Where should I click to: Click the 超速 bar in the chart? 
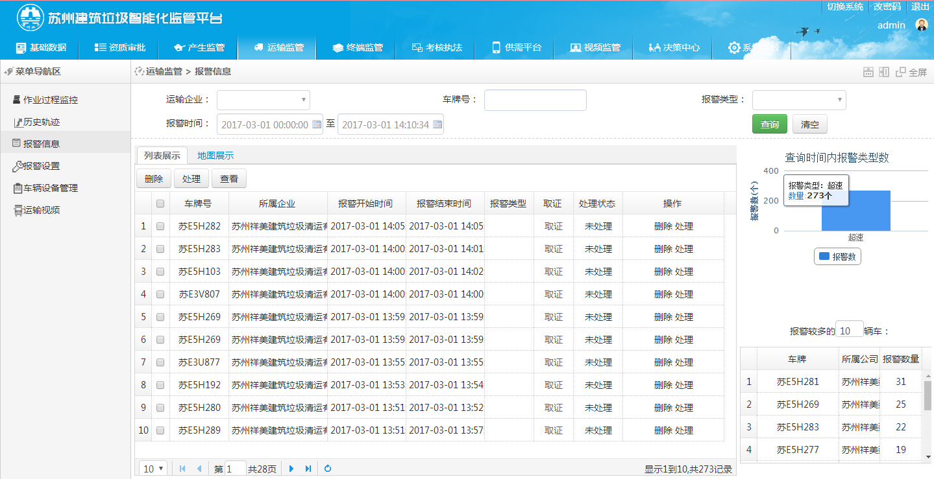tap(855, 210)
